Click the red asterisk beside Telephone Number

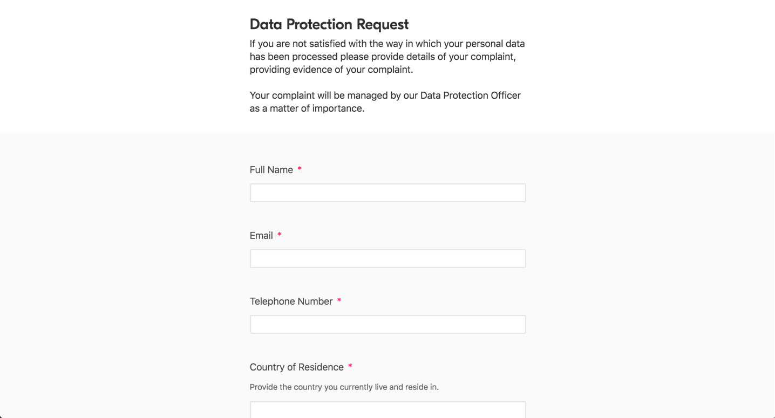click(339, 300)
